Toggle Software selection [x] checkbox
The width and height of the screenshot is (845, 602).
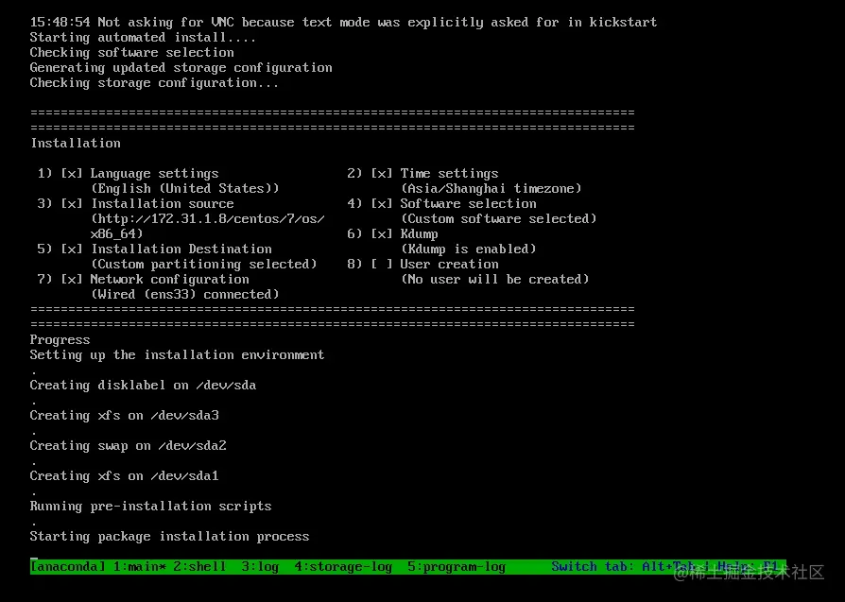[x=382, y=204]
